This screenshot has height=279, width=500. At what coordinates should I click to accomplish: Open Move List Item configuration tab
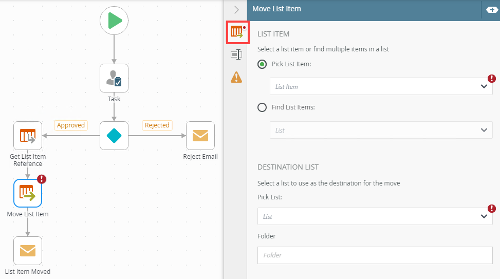click(237, 32)
